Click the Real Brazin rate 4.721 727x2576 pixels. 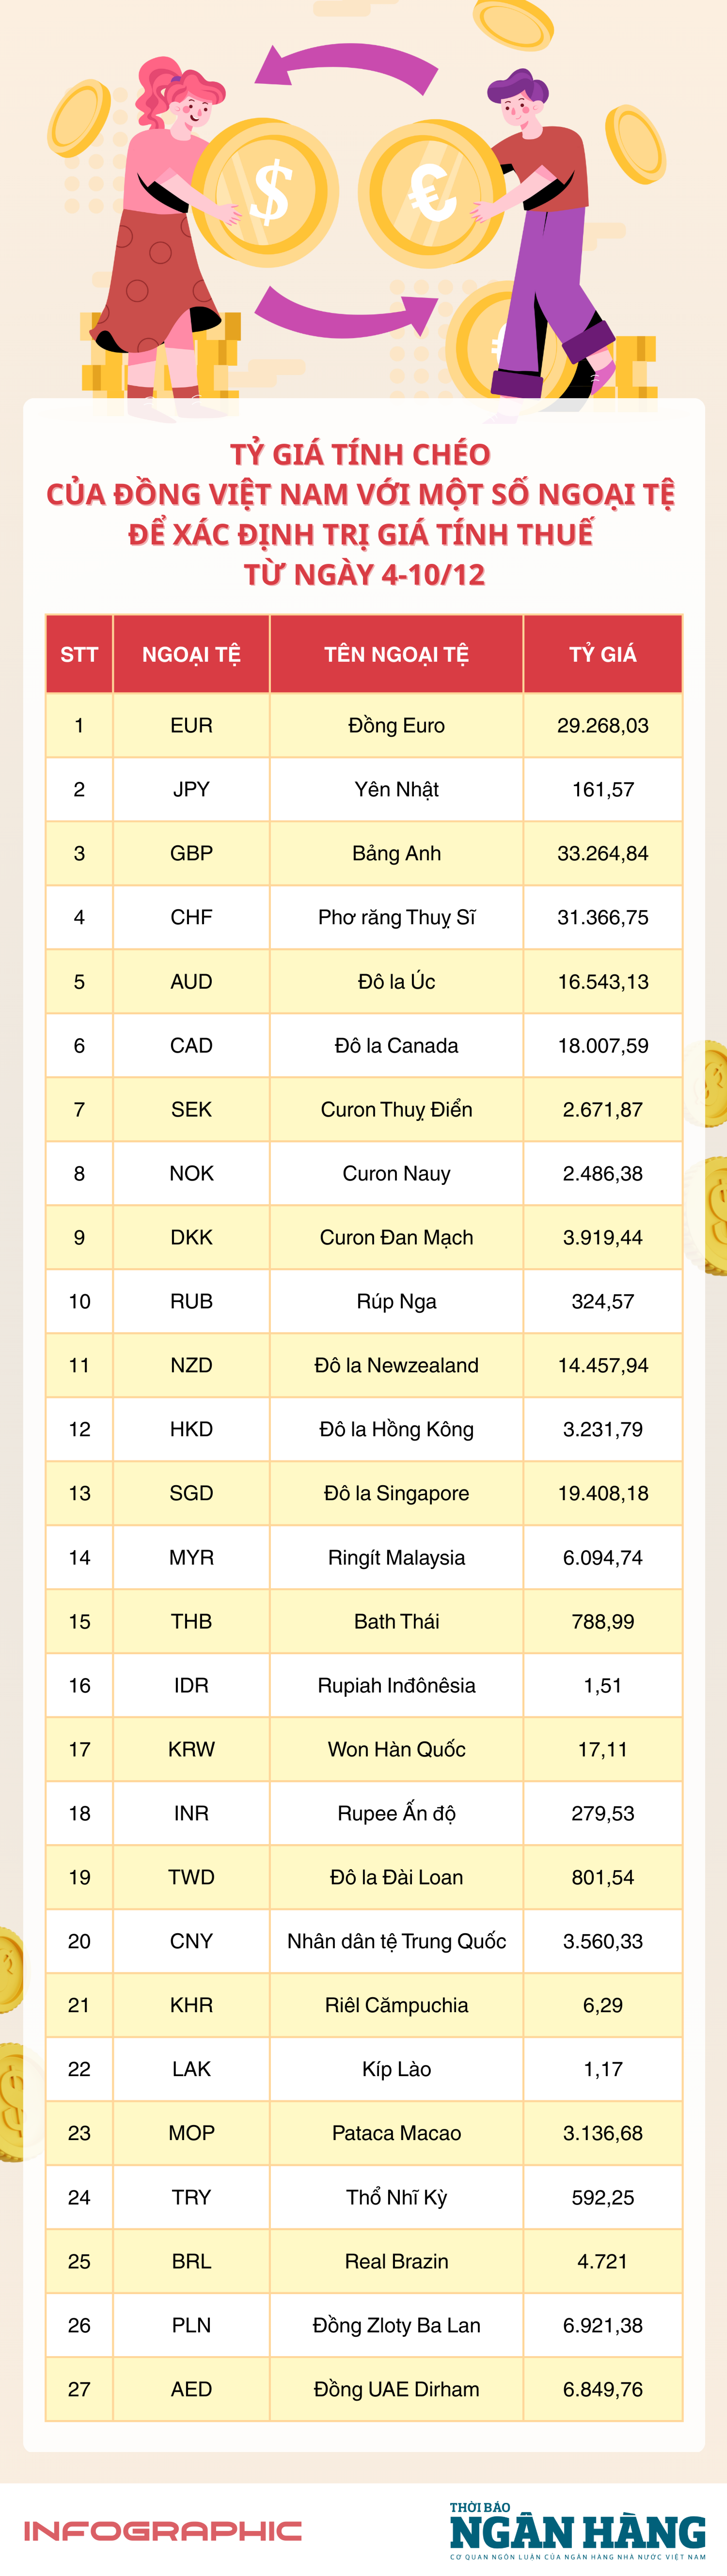tap(602, 2261)
